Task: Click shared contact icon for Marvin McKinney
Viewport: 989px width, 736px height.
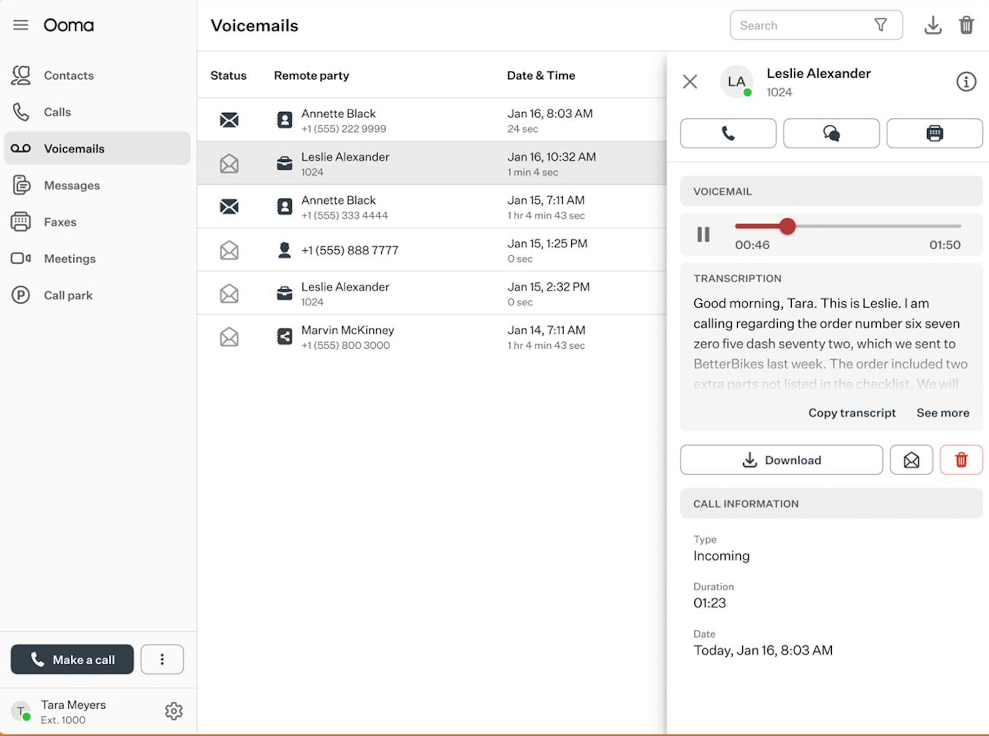Action: (x=284, y=337)
